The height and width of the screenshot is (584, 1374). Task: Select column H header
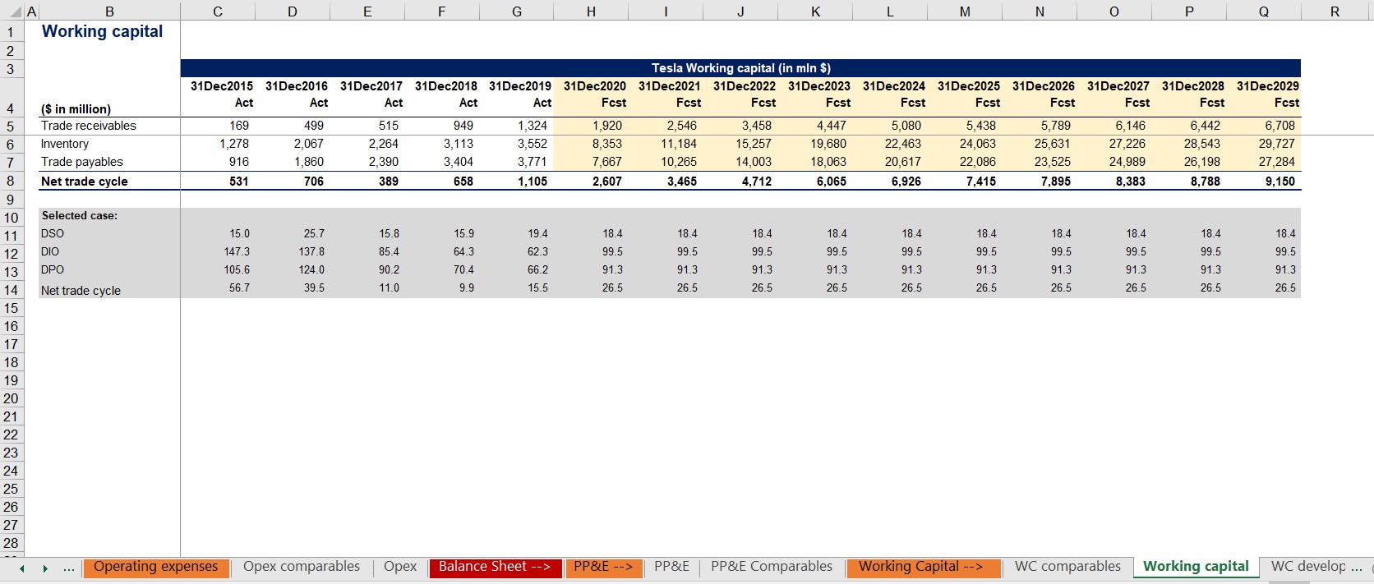(x=591, y=11)
